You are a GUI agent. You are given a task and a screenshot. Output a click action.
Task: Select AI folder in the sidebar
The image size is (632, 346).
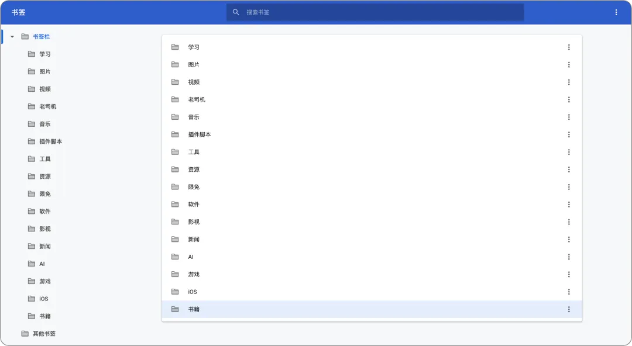tap(42, 264)
